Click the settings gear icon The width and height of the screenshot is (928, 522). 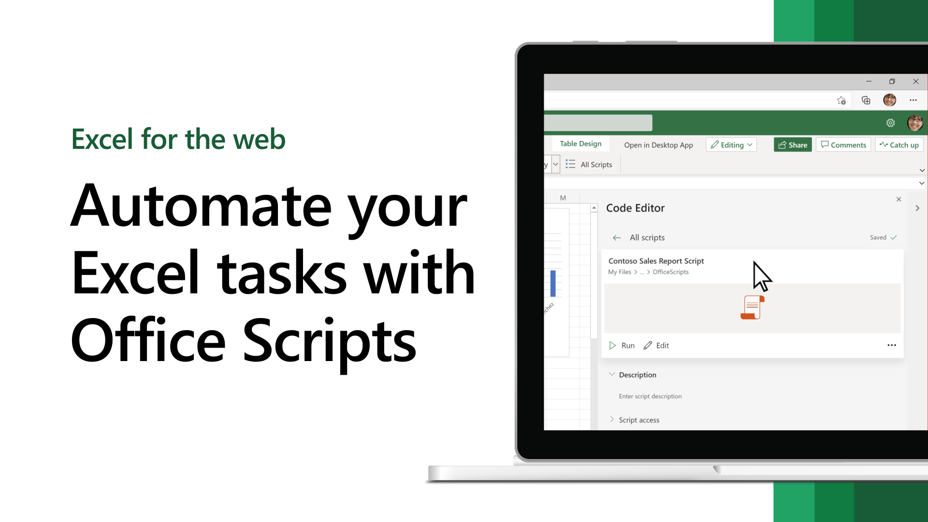(x=890, y=122)
